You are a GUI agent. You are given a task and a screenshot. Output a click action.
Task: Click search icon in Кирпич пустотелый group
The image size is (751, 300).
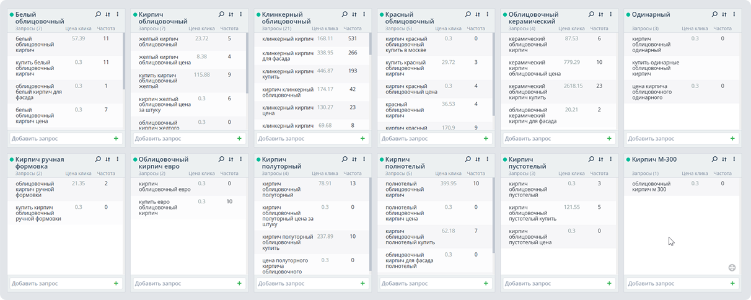(x=591, y=159)
